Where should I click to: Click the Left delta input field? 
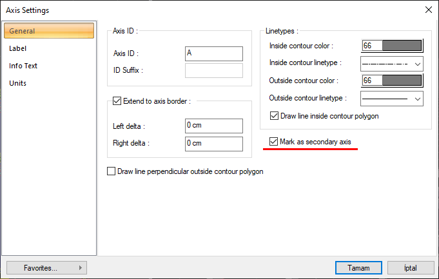click(x=213, y=126)
